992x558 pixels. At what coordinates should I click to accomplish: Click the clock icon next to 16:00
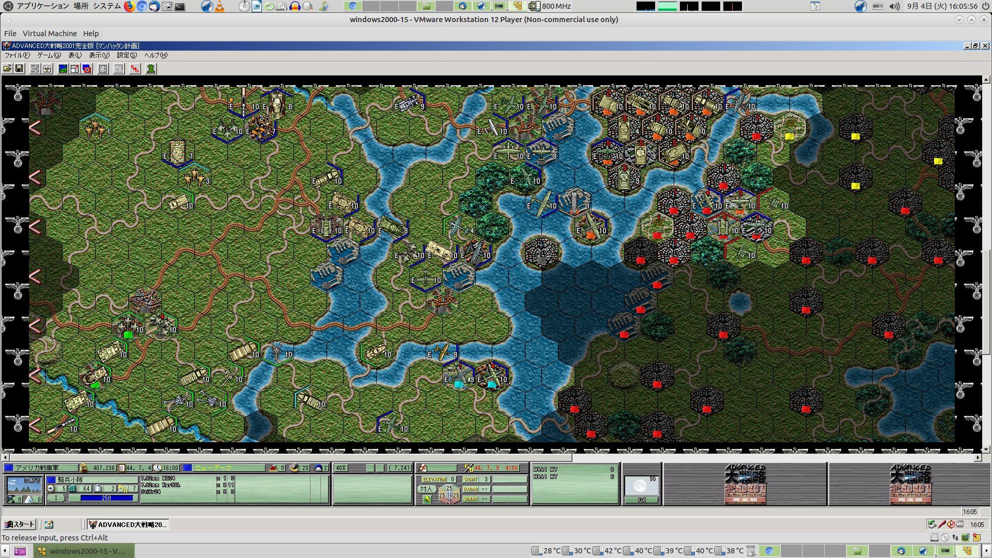(x=158, y=468)
